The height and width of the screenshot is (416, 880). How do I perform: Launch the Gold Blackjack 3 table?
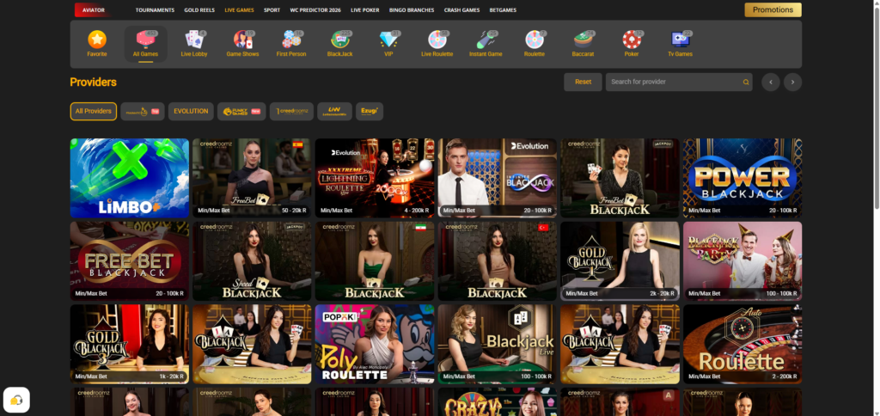coord(130,344)
